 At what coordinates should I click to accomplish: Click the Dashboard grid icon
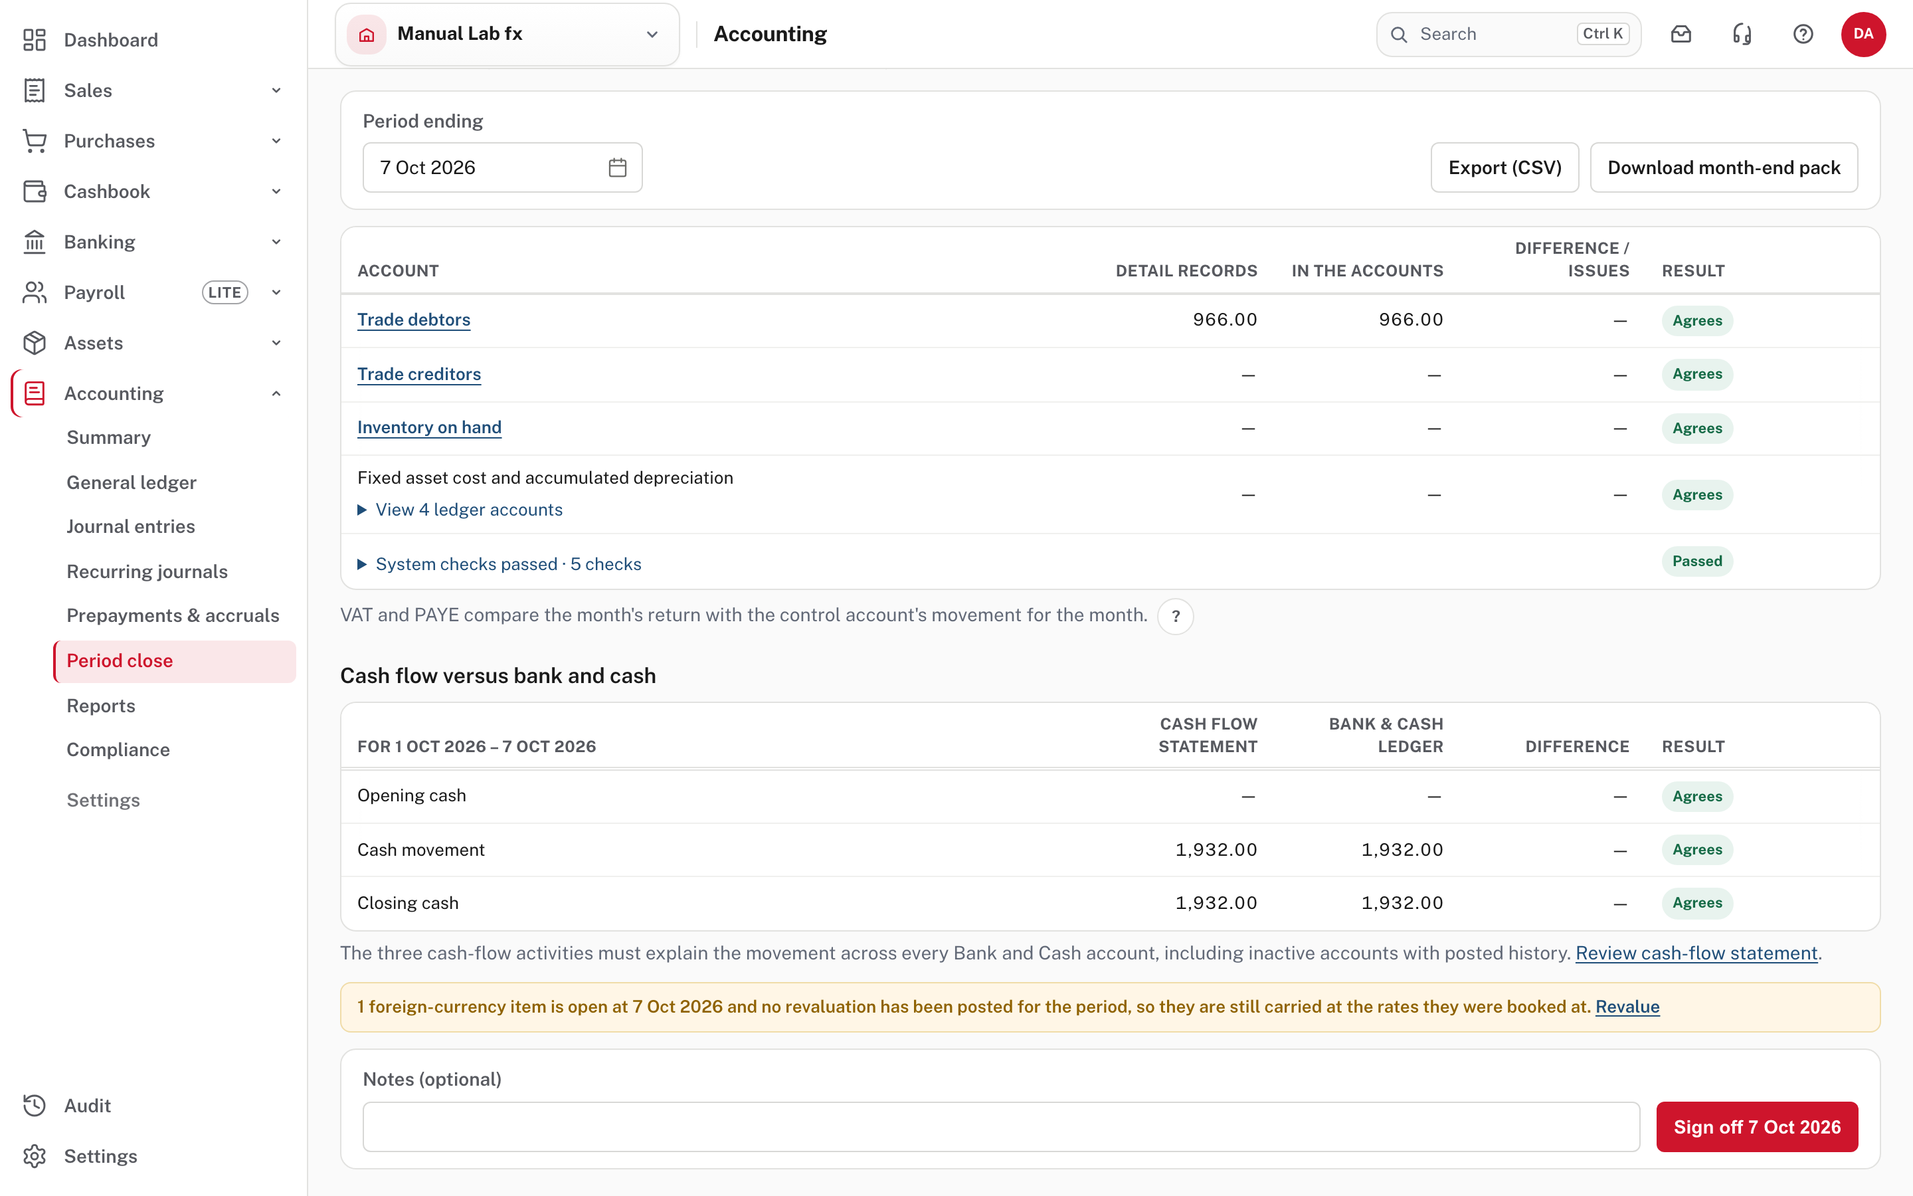[x=34, y=40]
